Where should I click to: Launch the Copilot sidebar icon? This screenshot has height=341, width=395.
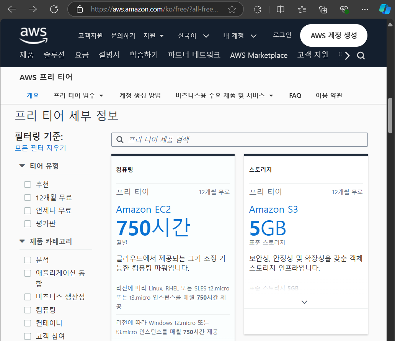tap(385, 9)
